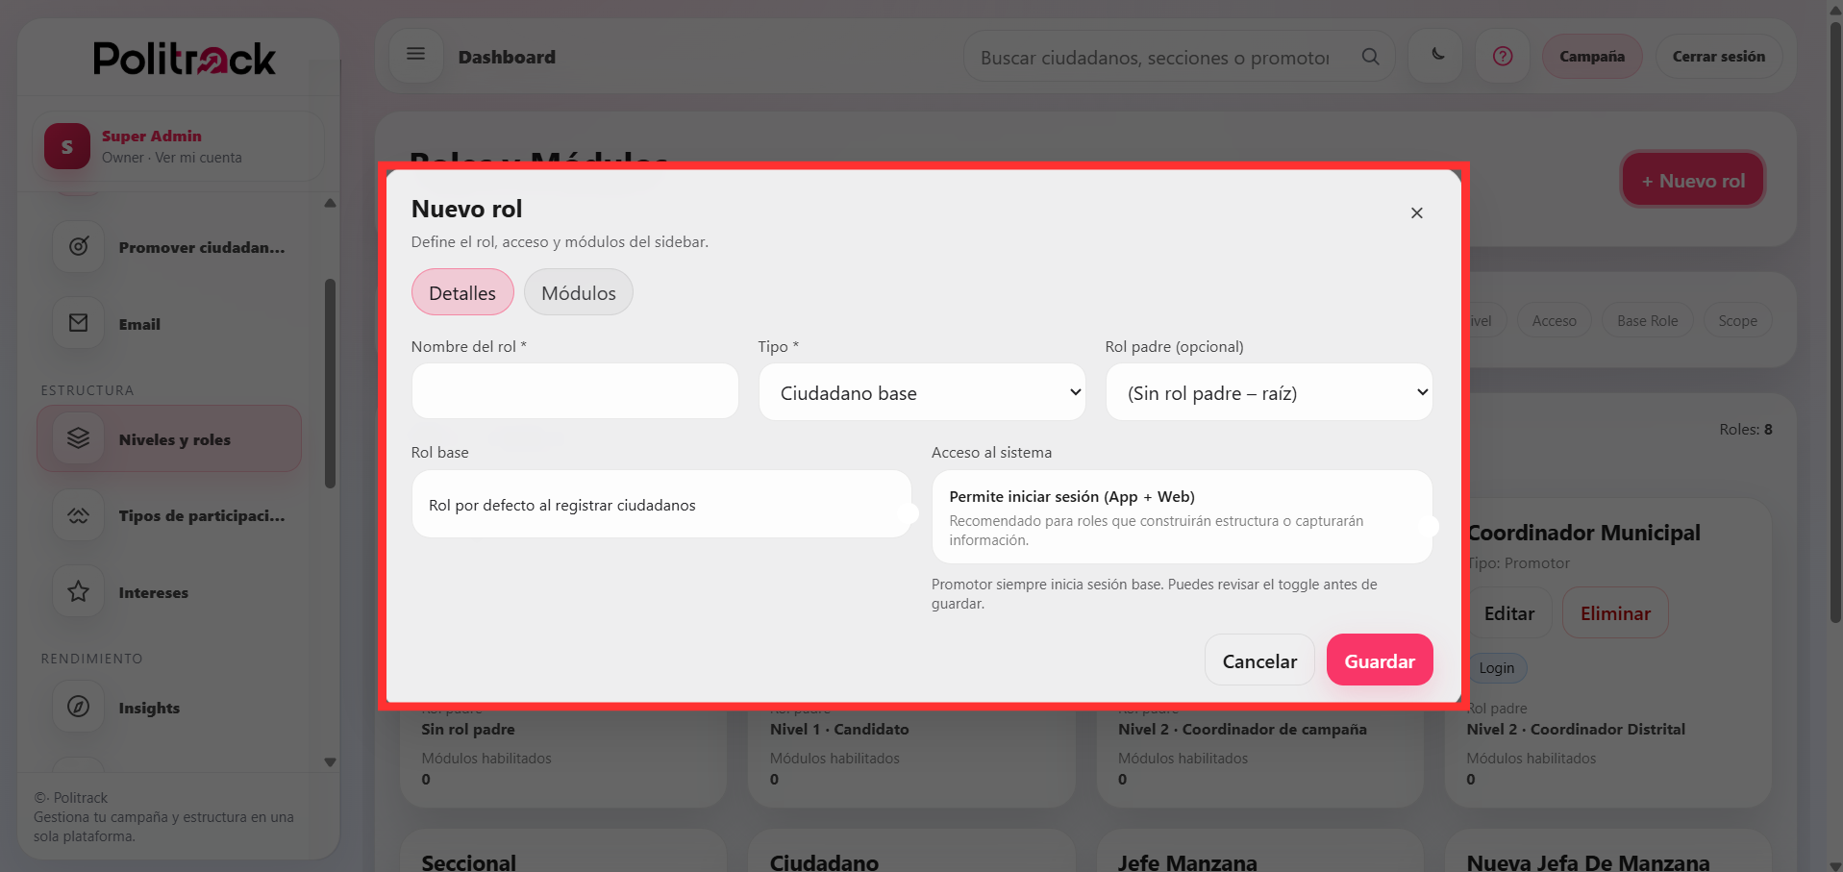The height and width of the screenshot is (872, 1843).
Task: Open the hamburger navigation menu icon
Action: (x=415, y=55)
